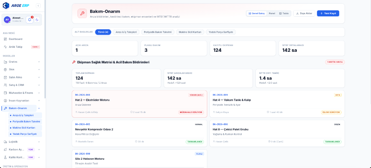371x168 pixels.
Task: Click the Lojistik truck icon
Action: pos(5,142)
